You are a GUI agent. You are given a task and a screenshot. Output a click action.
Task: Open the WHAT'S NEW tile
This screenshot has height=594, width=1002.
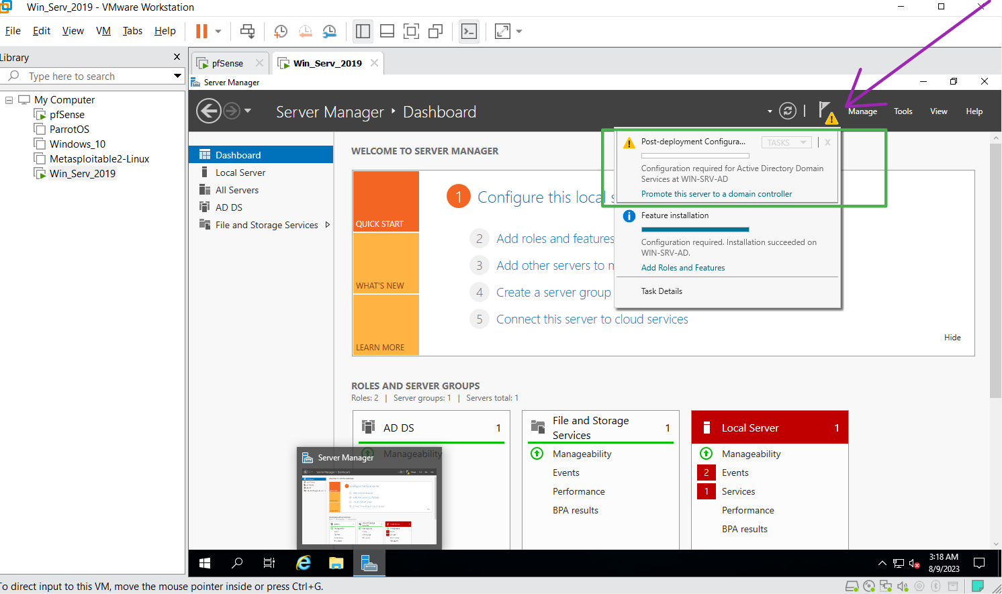386,263
